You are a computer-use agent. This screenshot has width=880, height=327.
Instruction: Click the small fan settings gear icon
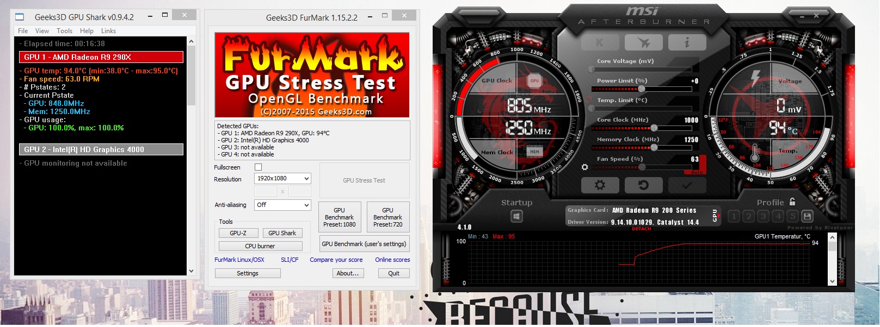[585, 167]
